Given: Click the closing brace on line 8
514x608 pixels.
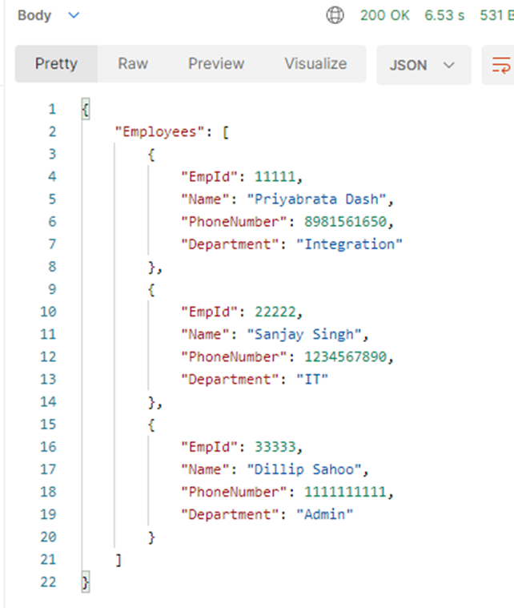Looking at the screenshot, I should pyautogui.click(x=151, y=268).
